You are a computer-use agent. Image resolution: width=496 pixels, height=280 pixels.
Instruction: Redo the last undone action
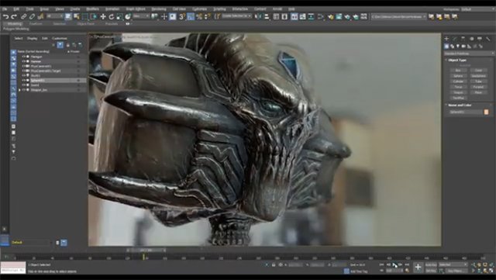point(14,16)
